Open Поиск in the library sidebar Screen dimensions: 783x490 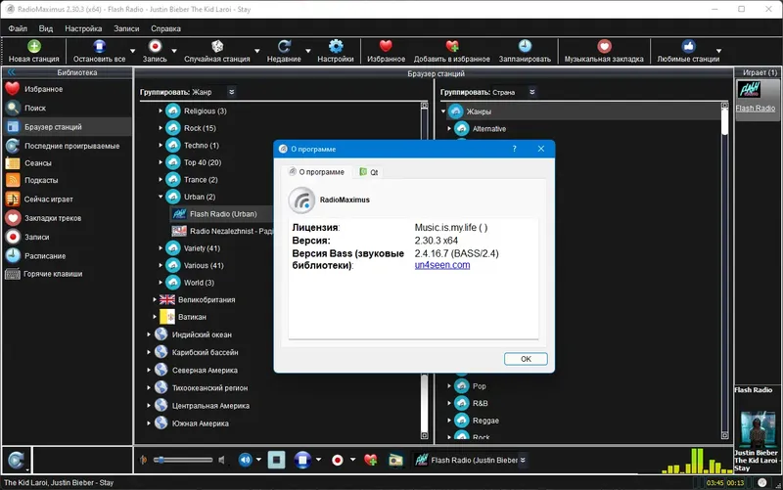[68, 108]
